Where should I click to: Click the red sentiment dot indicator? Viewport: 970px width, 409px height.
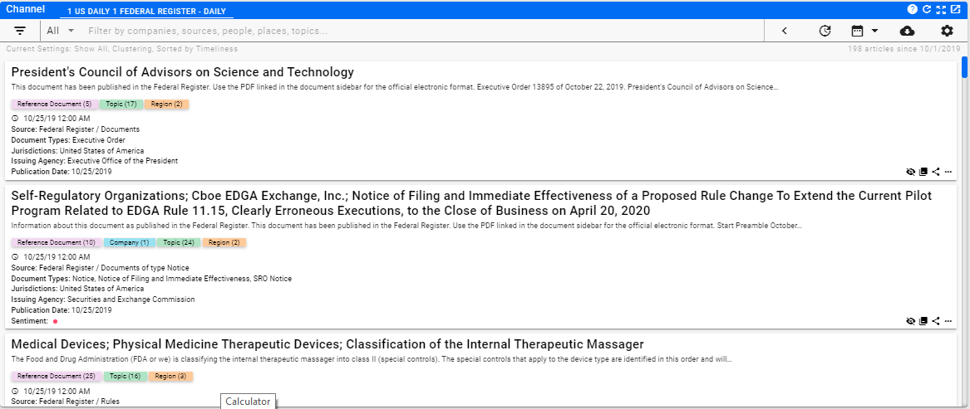click(x=55, y=322)
